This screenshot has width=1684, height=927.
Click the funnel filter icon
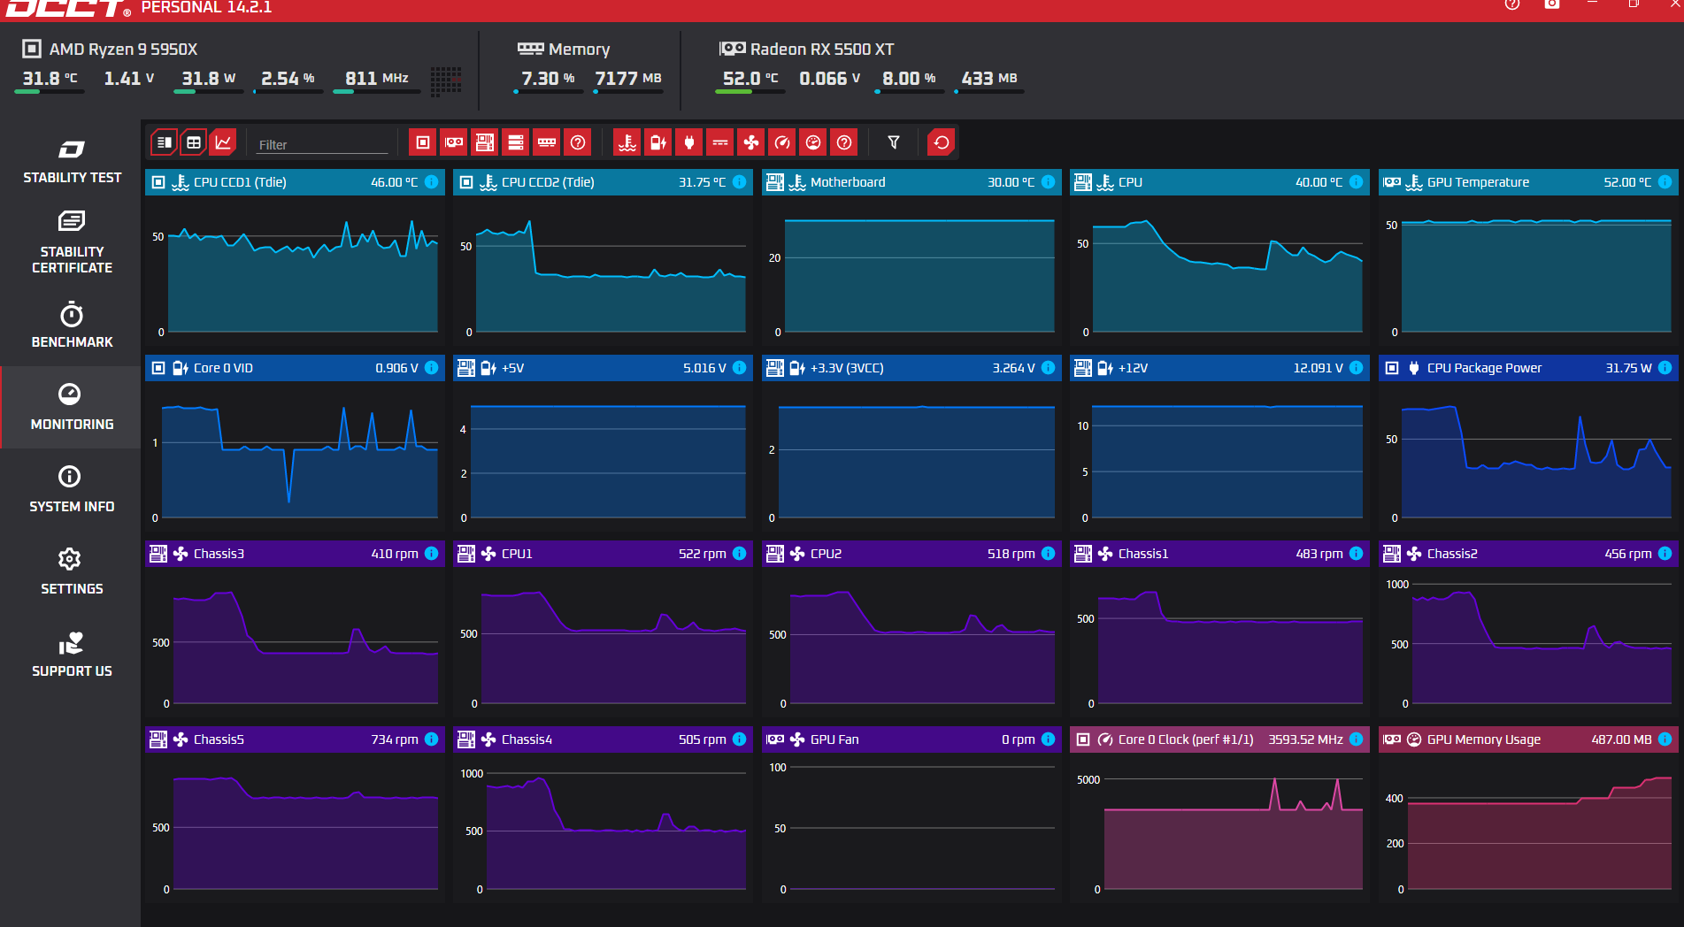(x=894, y=142)
